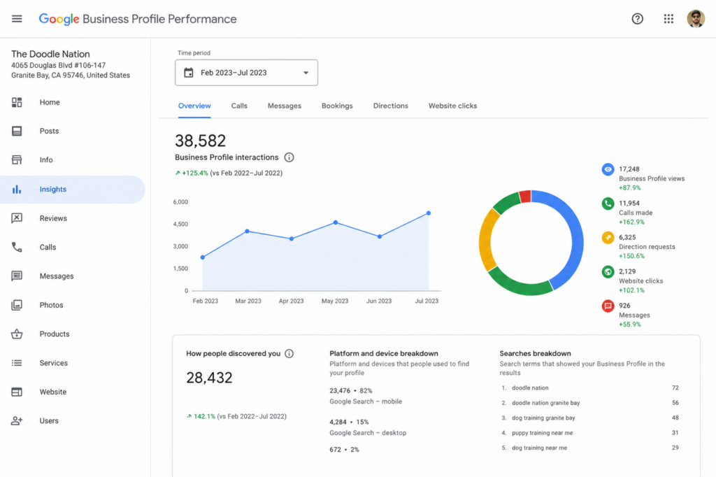Open the hamburger main menu

tap(17, 19)
